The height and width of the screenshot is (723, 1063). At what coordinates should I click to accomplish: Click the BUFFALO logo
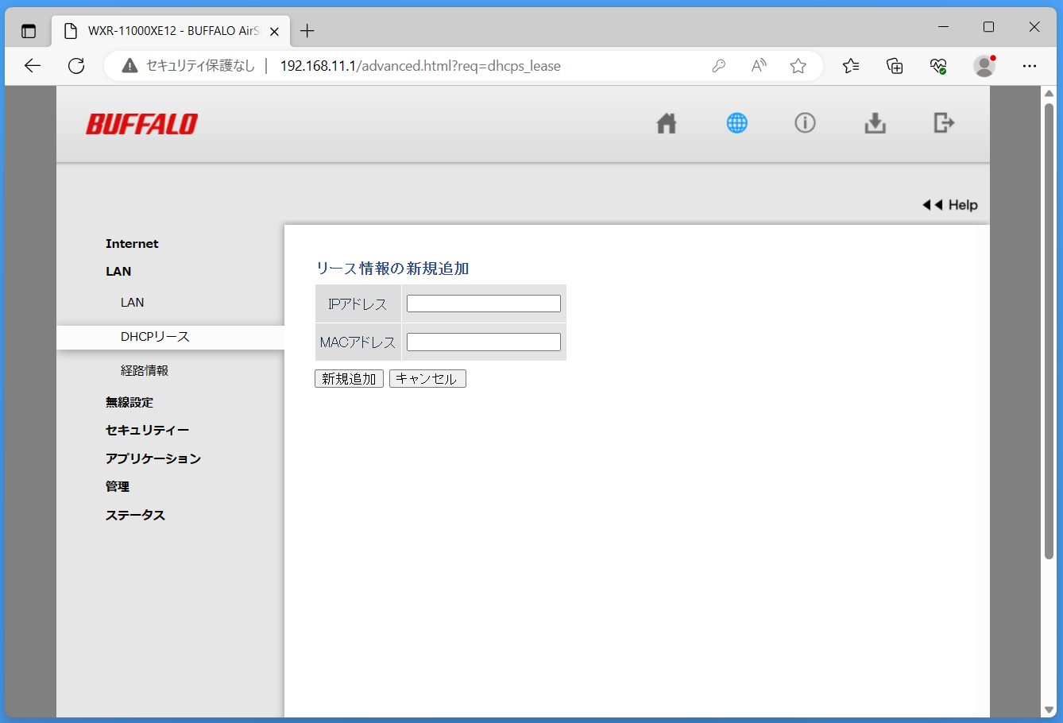pyautogui.click(x=141, y=124)
